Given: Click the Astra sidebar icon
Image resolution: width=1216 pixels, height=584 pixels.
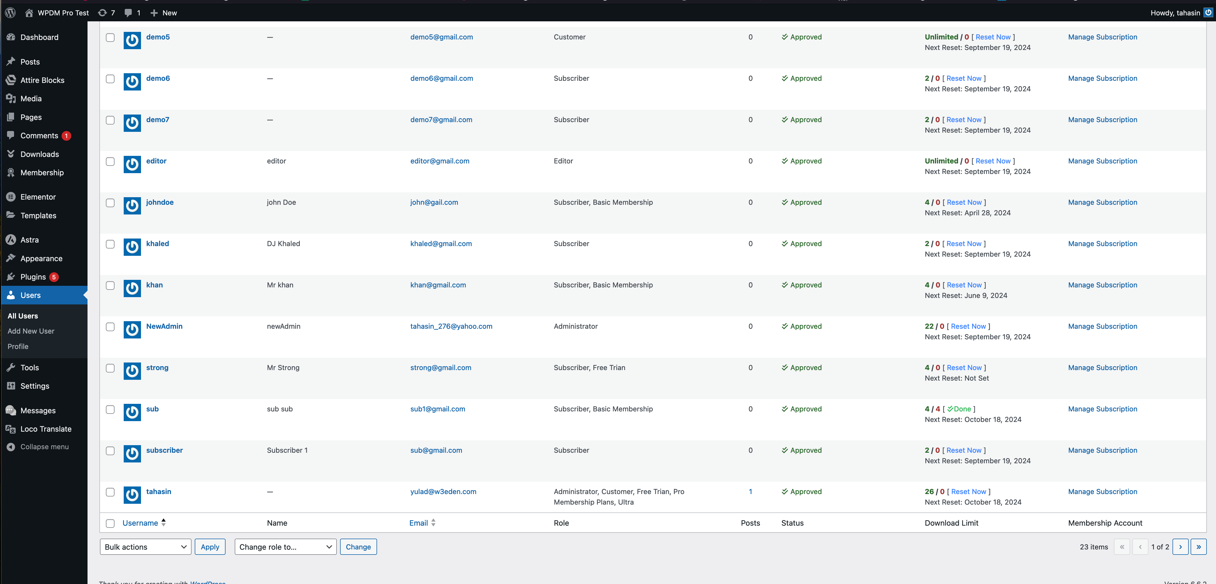Looking at the screenshot, I should click(x=11, y=240).
